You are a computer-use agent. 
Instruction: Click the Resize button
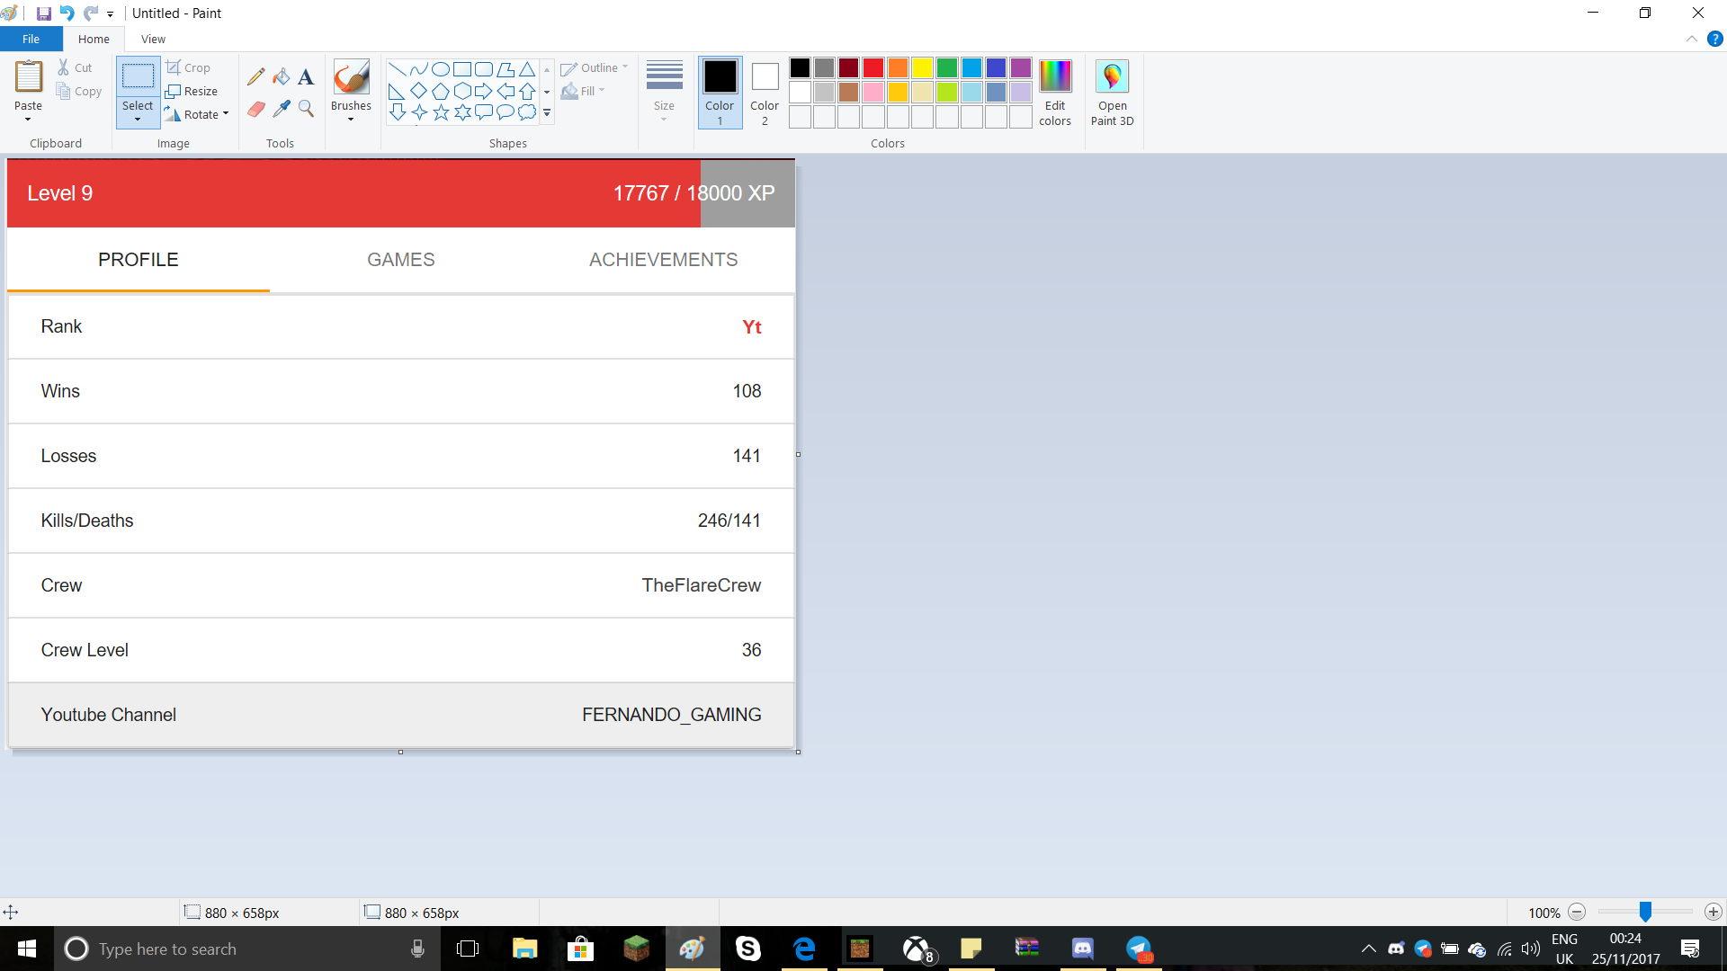click(x=192, y=91)
